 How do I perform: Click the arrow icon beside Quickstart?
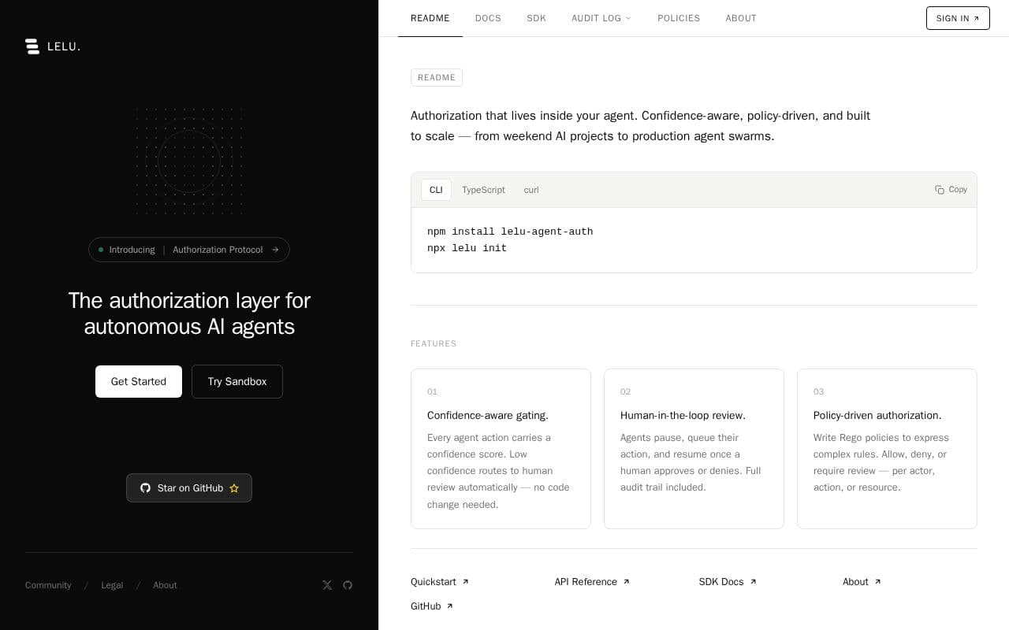(465, 582)
